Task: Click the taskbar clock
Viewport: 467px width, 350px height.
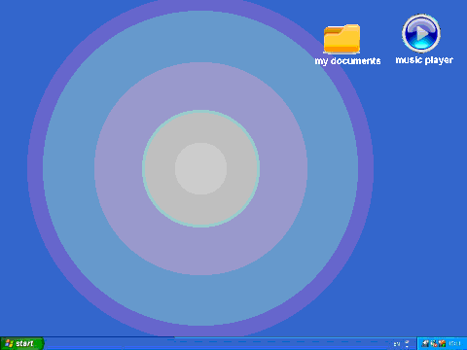Action: click(x=454, y=343)
